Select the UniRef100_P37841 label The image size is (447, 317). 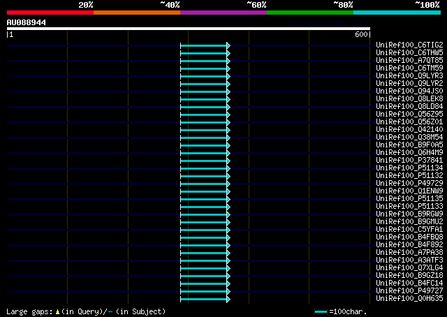point(409,161)
